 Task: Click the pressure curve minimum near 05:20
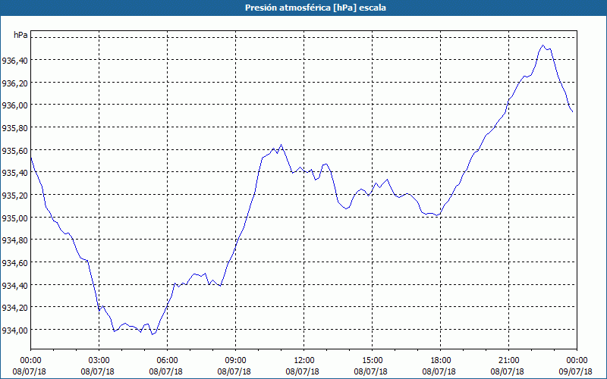pyautogui.click(x=153, y=334)
